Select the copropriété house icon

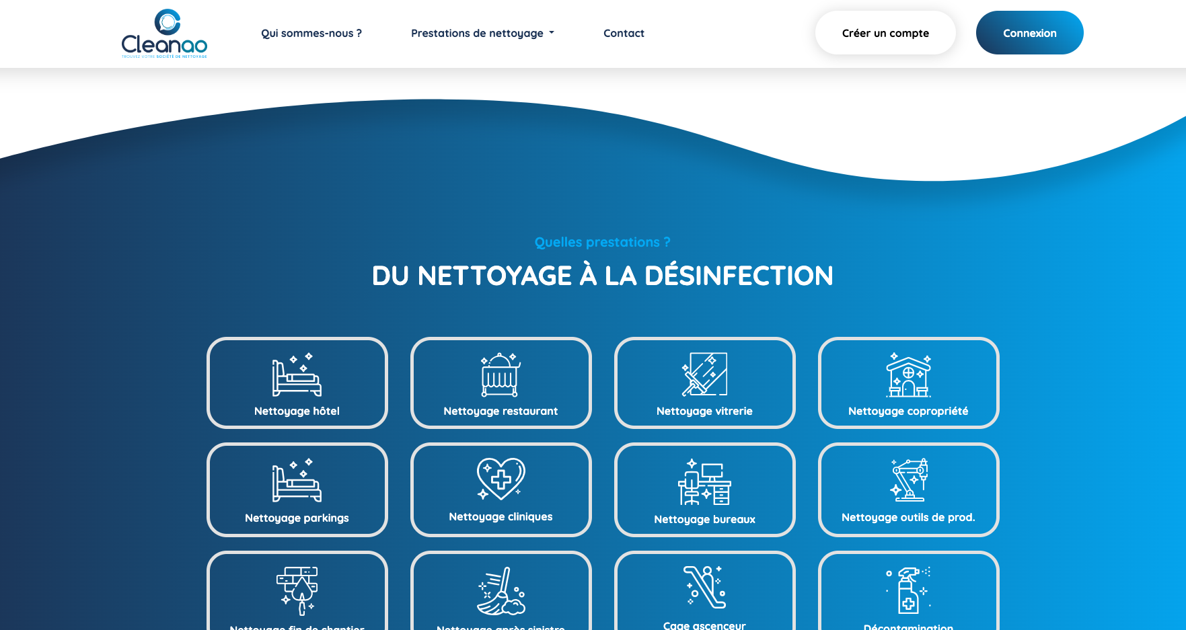[x=908, y=375]
